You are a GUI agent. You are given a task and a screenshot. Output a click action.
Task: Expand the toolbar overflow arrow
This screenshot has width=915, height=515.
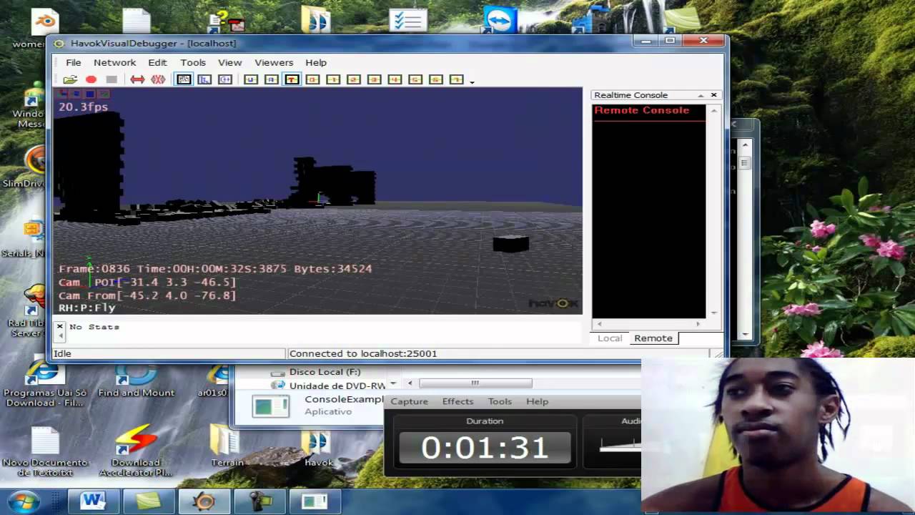point(472,82)
